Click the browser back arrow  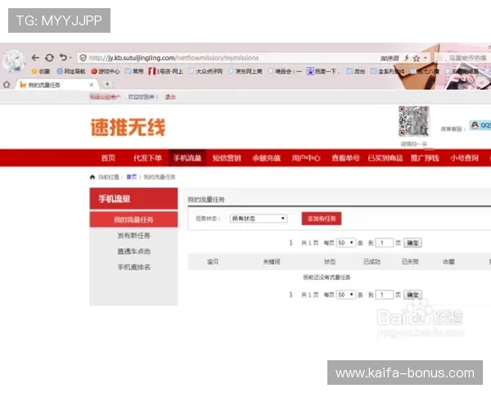35,57
